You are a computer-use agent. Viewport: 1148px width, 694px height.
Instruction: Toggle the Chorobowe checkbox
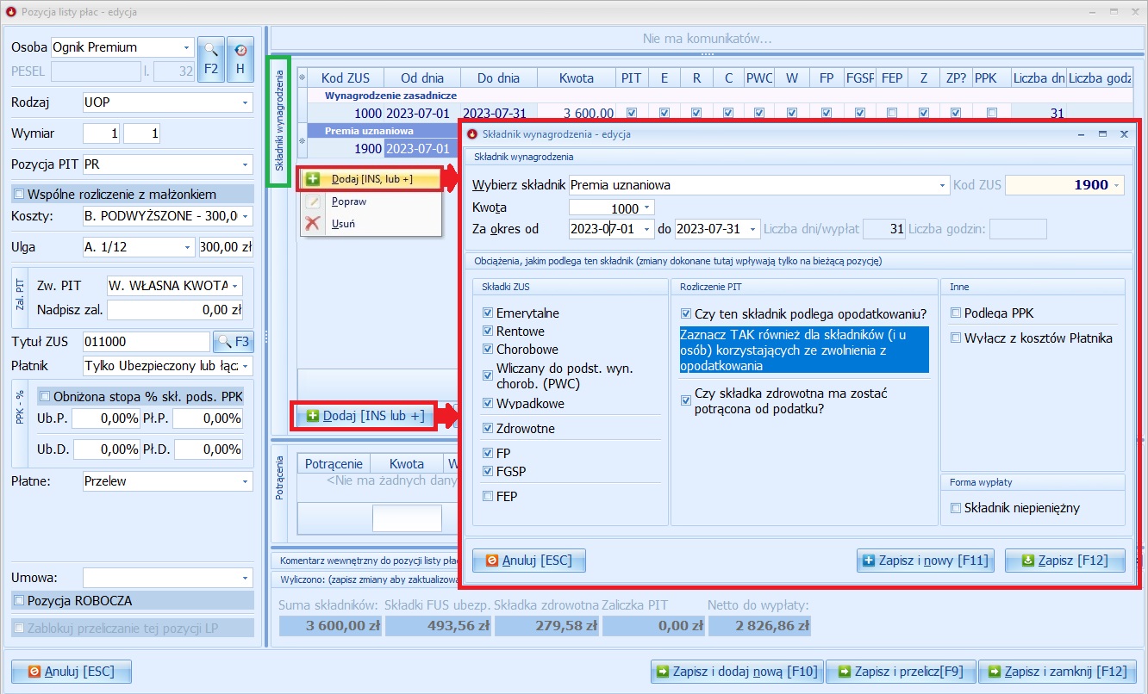[488, 350]
